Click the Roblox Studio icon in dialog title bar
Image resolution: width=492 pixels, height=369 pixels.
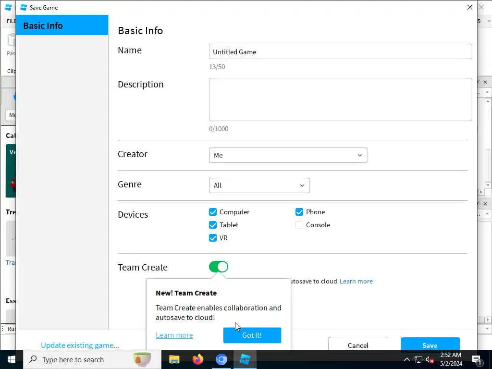(24, 7)
